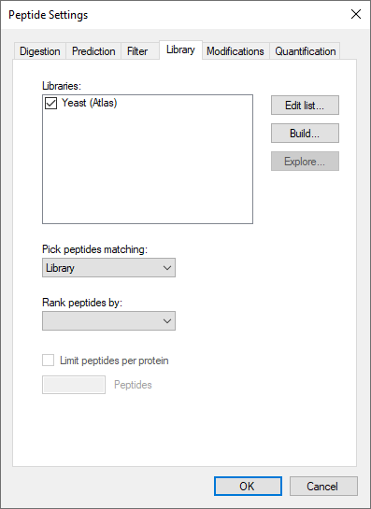Go to the Modifications tab
Image resolution: width=371 pixels, height=509 pixels.
(235, 51)
